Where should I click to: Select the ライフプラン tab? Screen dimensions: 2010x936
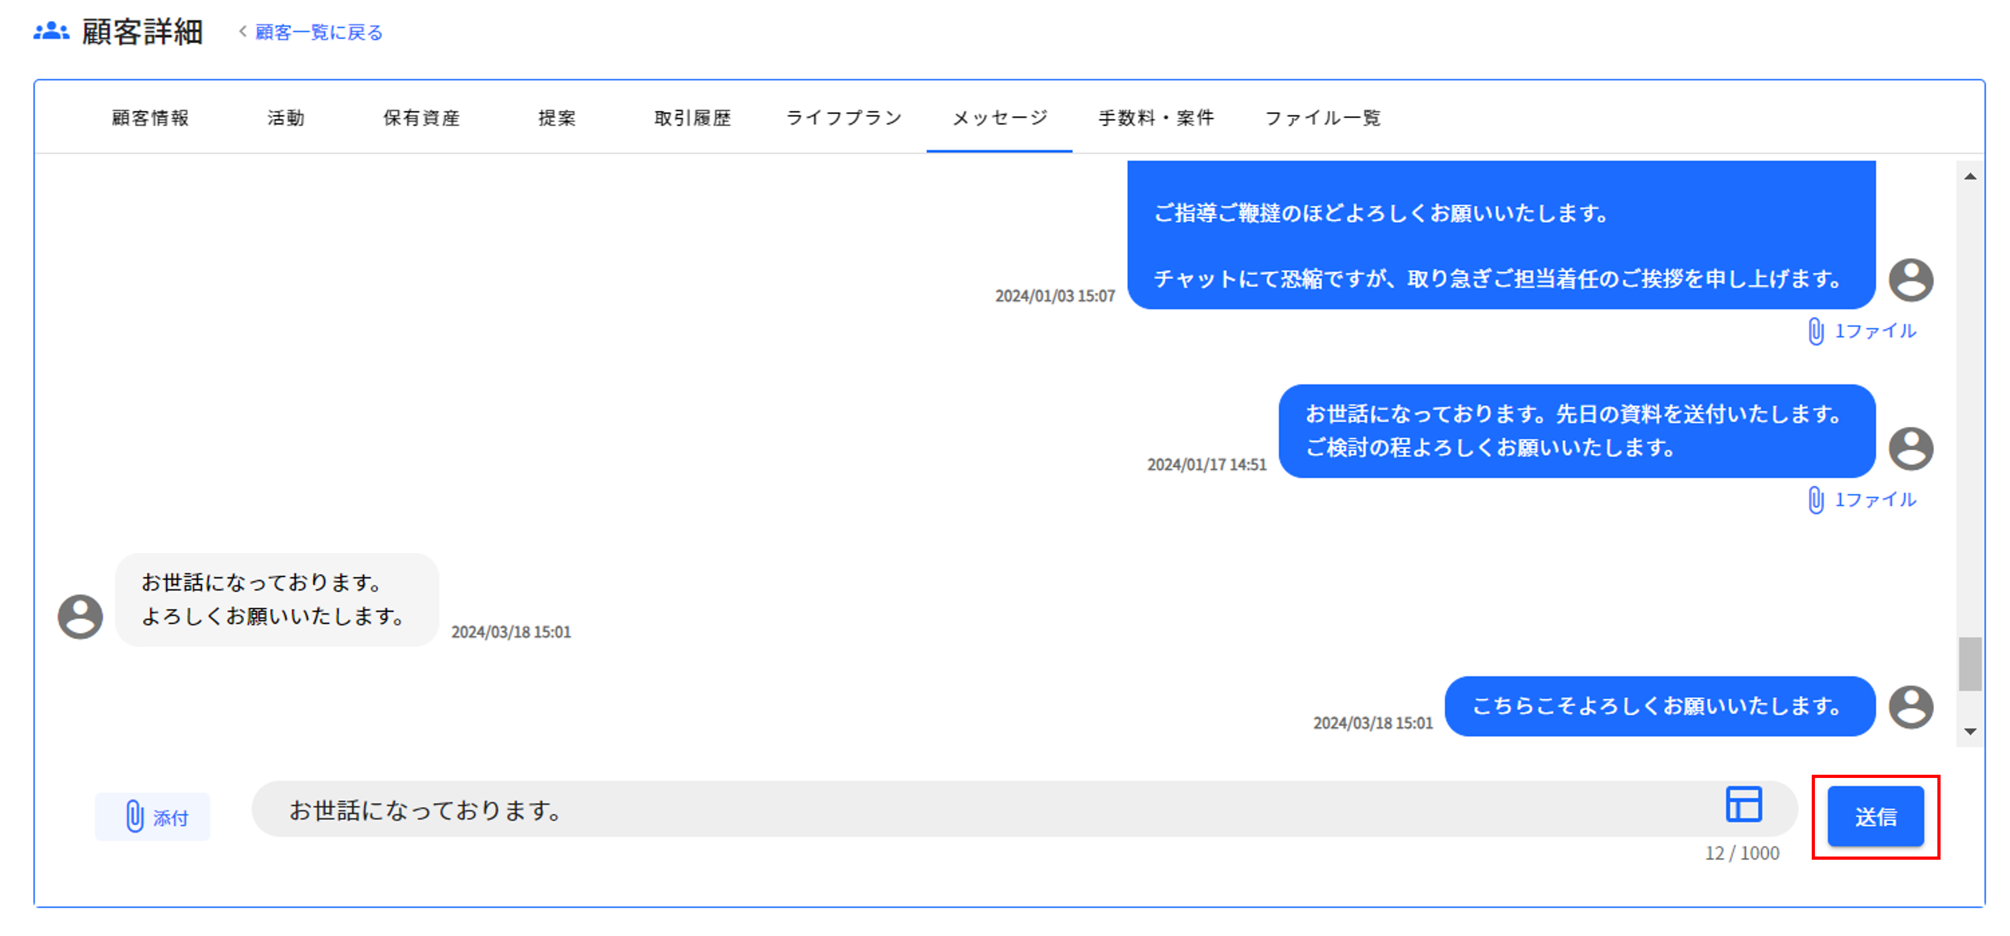[843, 118]
